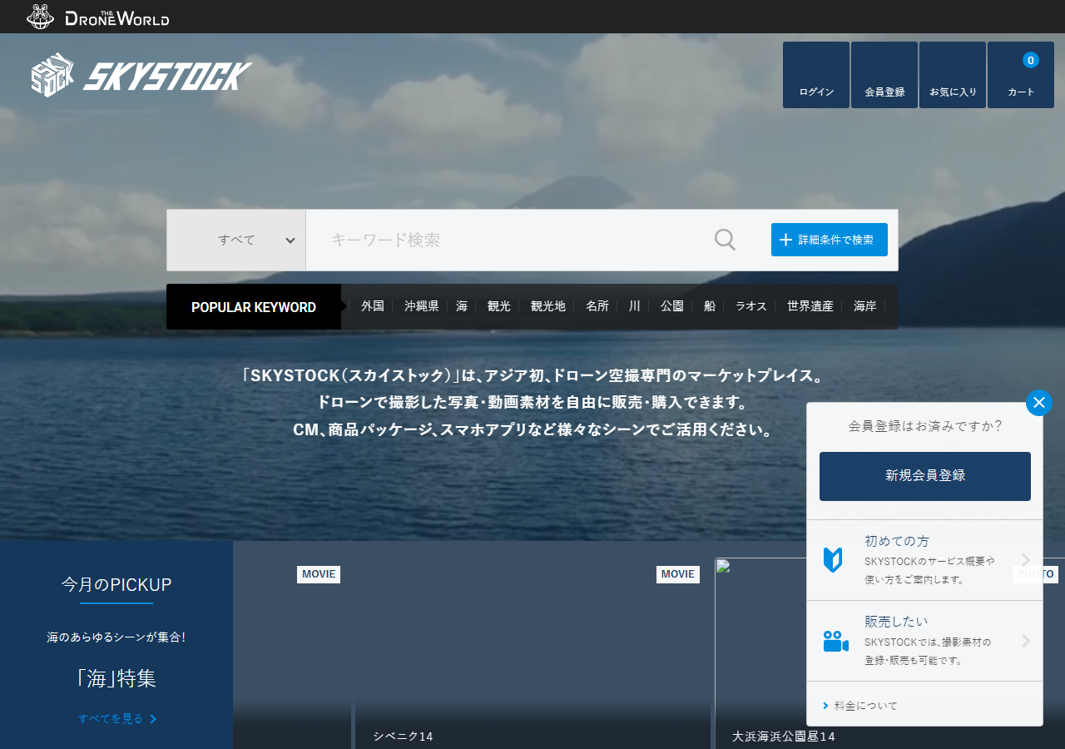Click chevron arrow on 販売したい row
The width and height of the screenshot is (1065, 749).
1026,641
